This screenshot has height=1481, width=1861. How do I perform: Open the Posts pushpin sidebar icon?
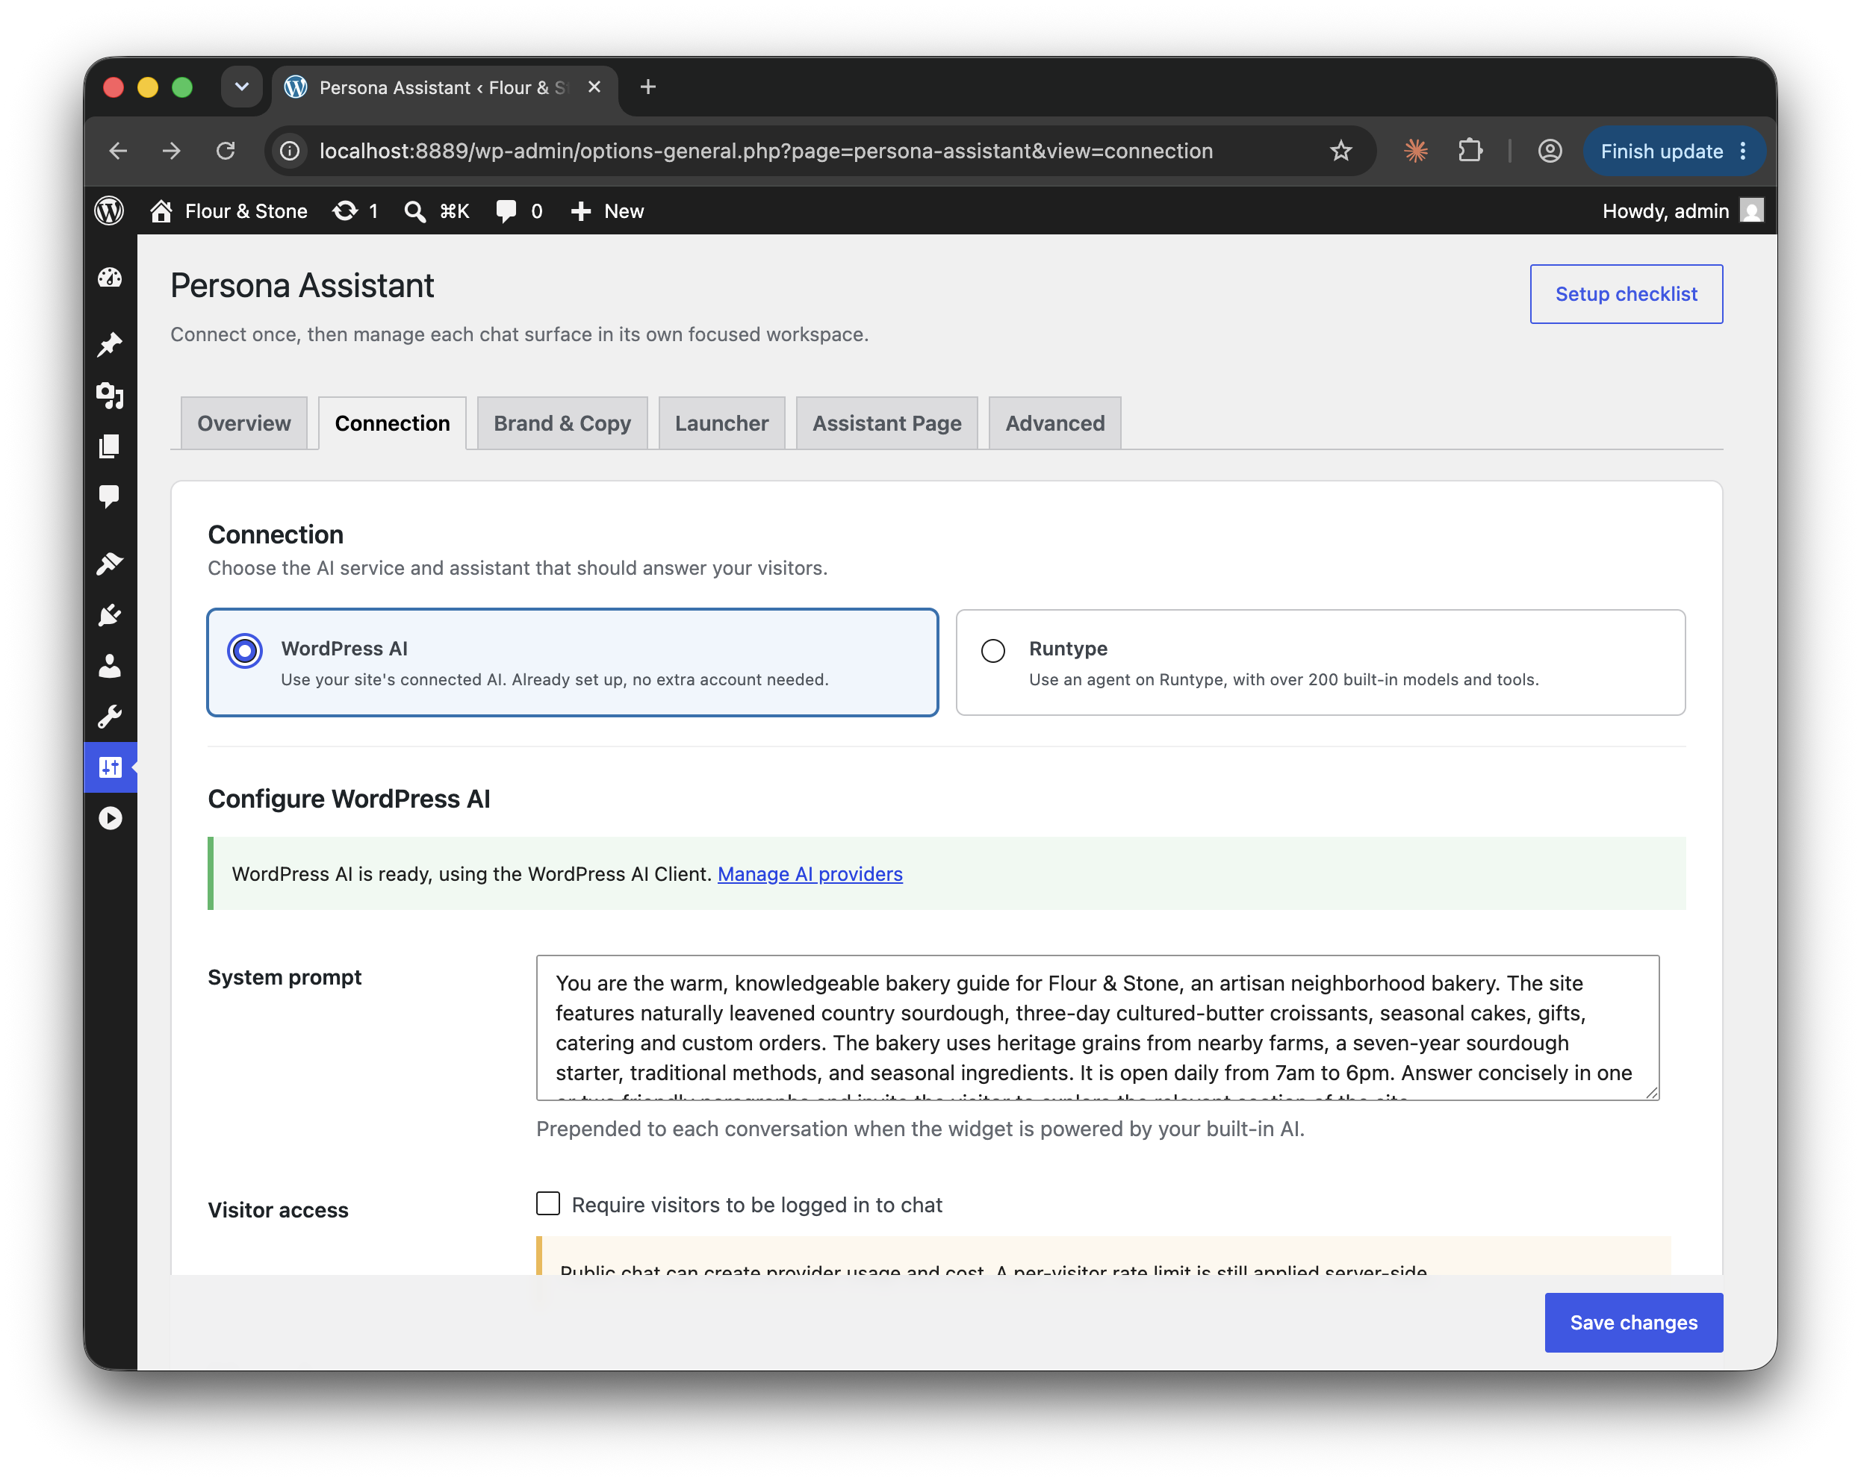[110, 344]
